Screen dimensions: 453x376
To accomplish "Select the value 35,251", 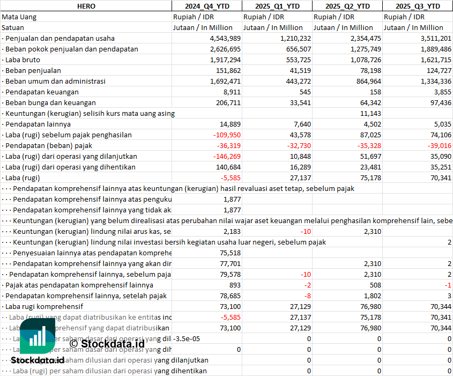I will (441, 167).
